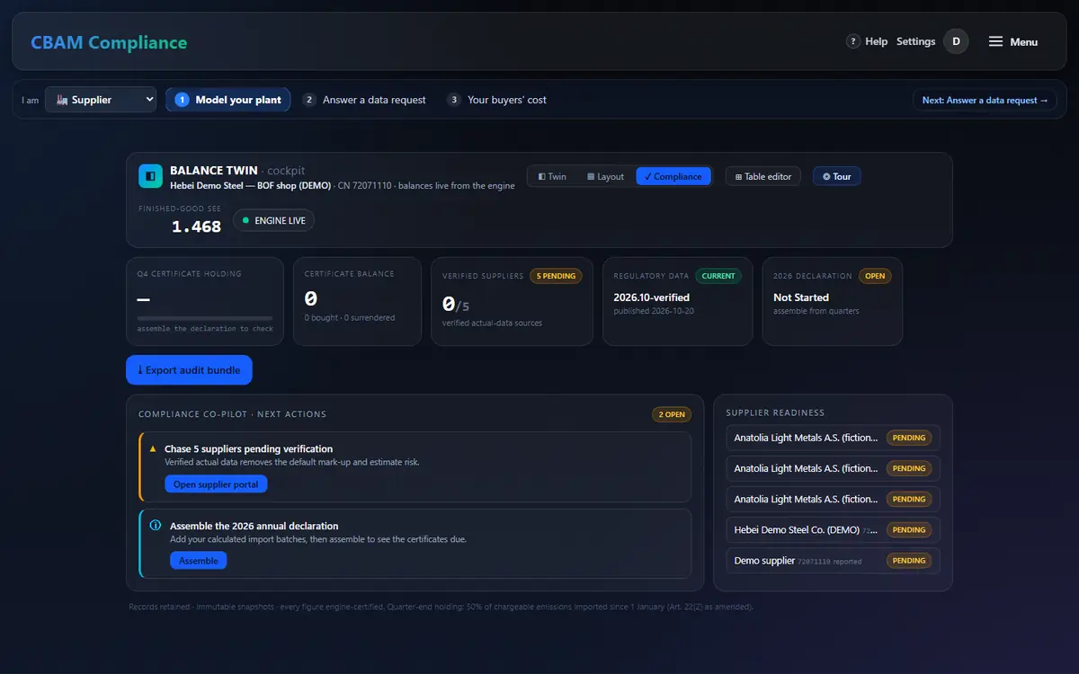The image size is (1079, 674).
Task: Click the yellow warning triangle icon
Action: pyautogui.click(x=153, y=448)
